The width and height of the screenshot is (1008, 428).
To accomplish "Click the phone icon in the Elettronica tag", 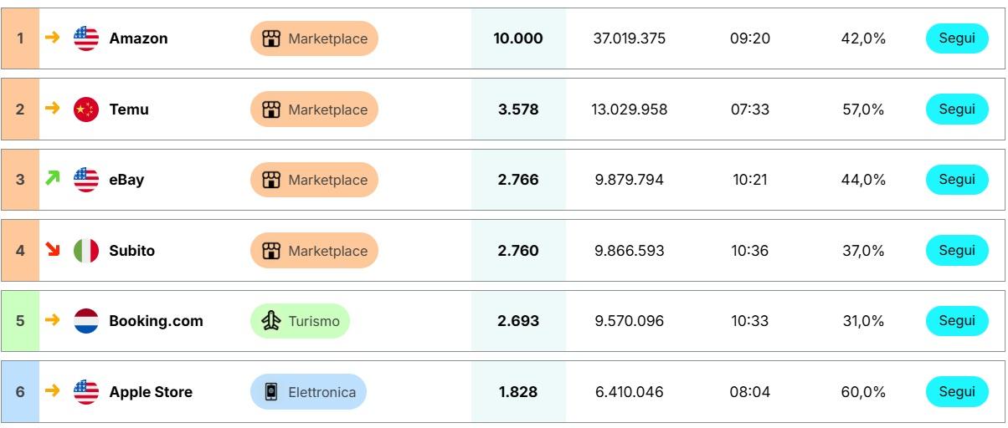I will tap(271, 392).
